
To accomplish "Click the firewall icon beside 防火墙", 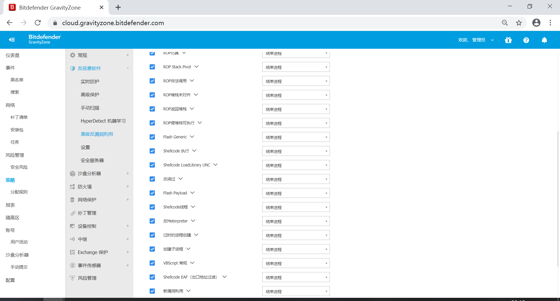I will (72, 187).
